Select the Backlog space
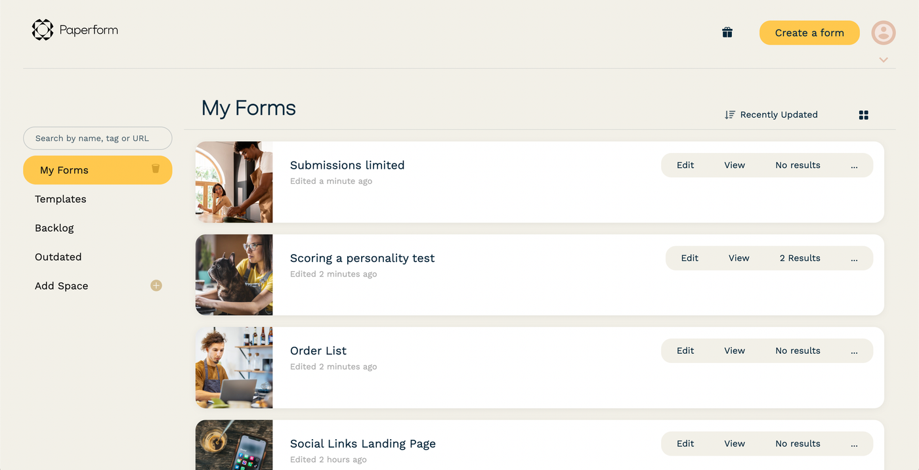 pos(54,228)
